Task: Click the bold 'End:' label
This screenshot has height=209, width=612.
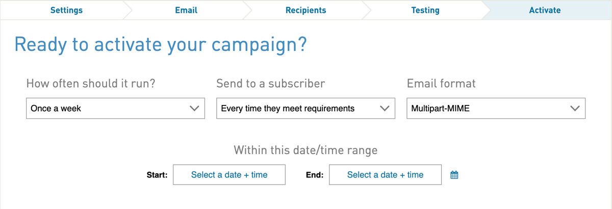Action: click(x=314, y=175)
